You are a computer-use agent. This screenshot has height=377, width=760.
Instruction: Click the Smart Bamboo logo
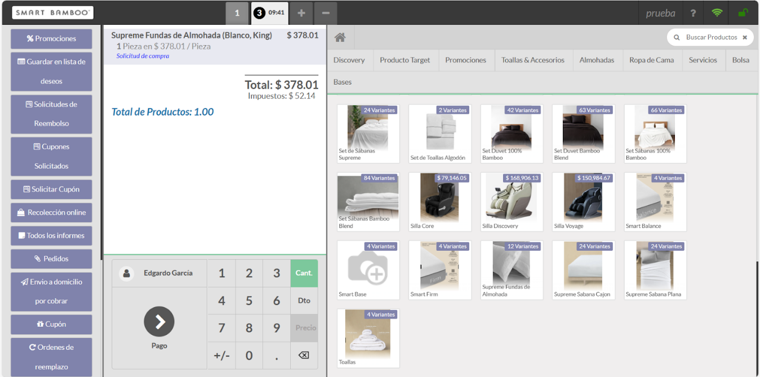53,12
